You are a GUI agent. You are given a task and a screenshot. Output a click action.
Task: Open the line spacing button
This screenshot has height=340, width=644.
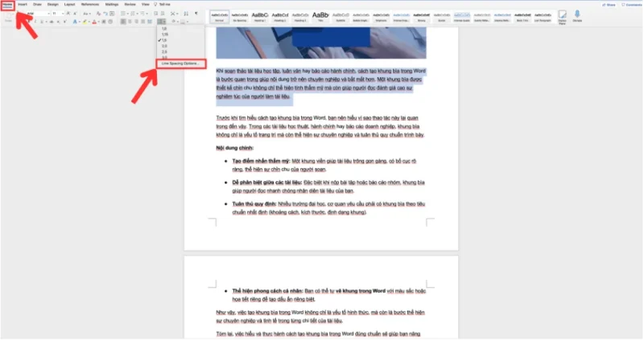click(162, 22)
